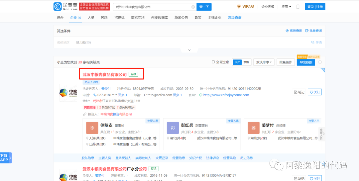
Task: Open the 武汉中粮肉食品有限公司 company link
Action: [x=105, y=75]
